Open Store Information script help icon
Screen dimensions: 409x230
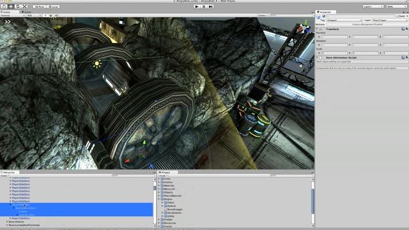coord(403,57)
